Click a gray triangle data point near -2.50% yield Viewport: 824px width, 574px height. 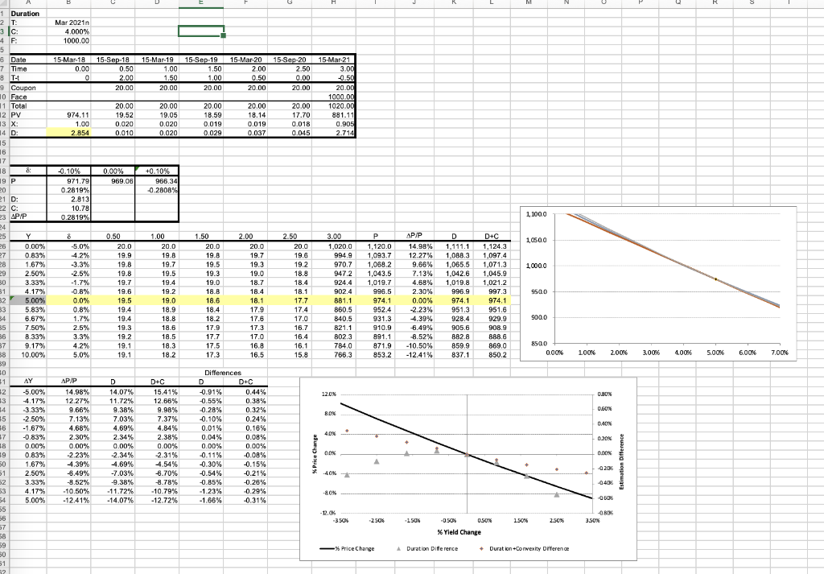(x=375, y=462)
